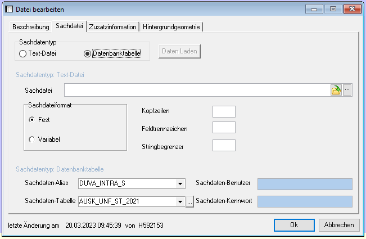The width and height of the screenshot is (366, 239).
Task: Click the Sachdaten-Kennwort field
Action: coord(304,202)
